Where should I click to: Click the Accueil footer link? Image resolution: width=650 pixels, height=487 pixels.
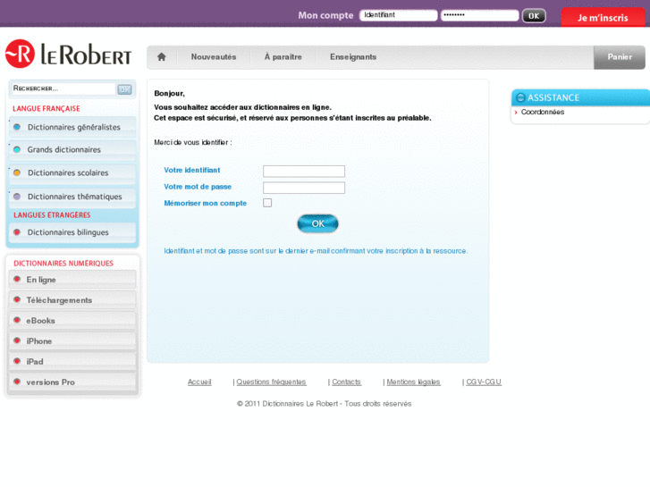(199, 382)
